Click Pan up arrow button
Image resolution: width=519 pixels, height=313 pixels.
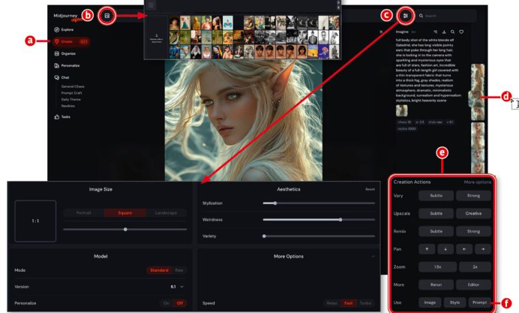point(427,249)
